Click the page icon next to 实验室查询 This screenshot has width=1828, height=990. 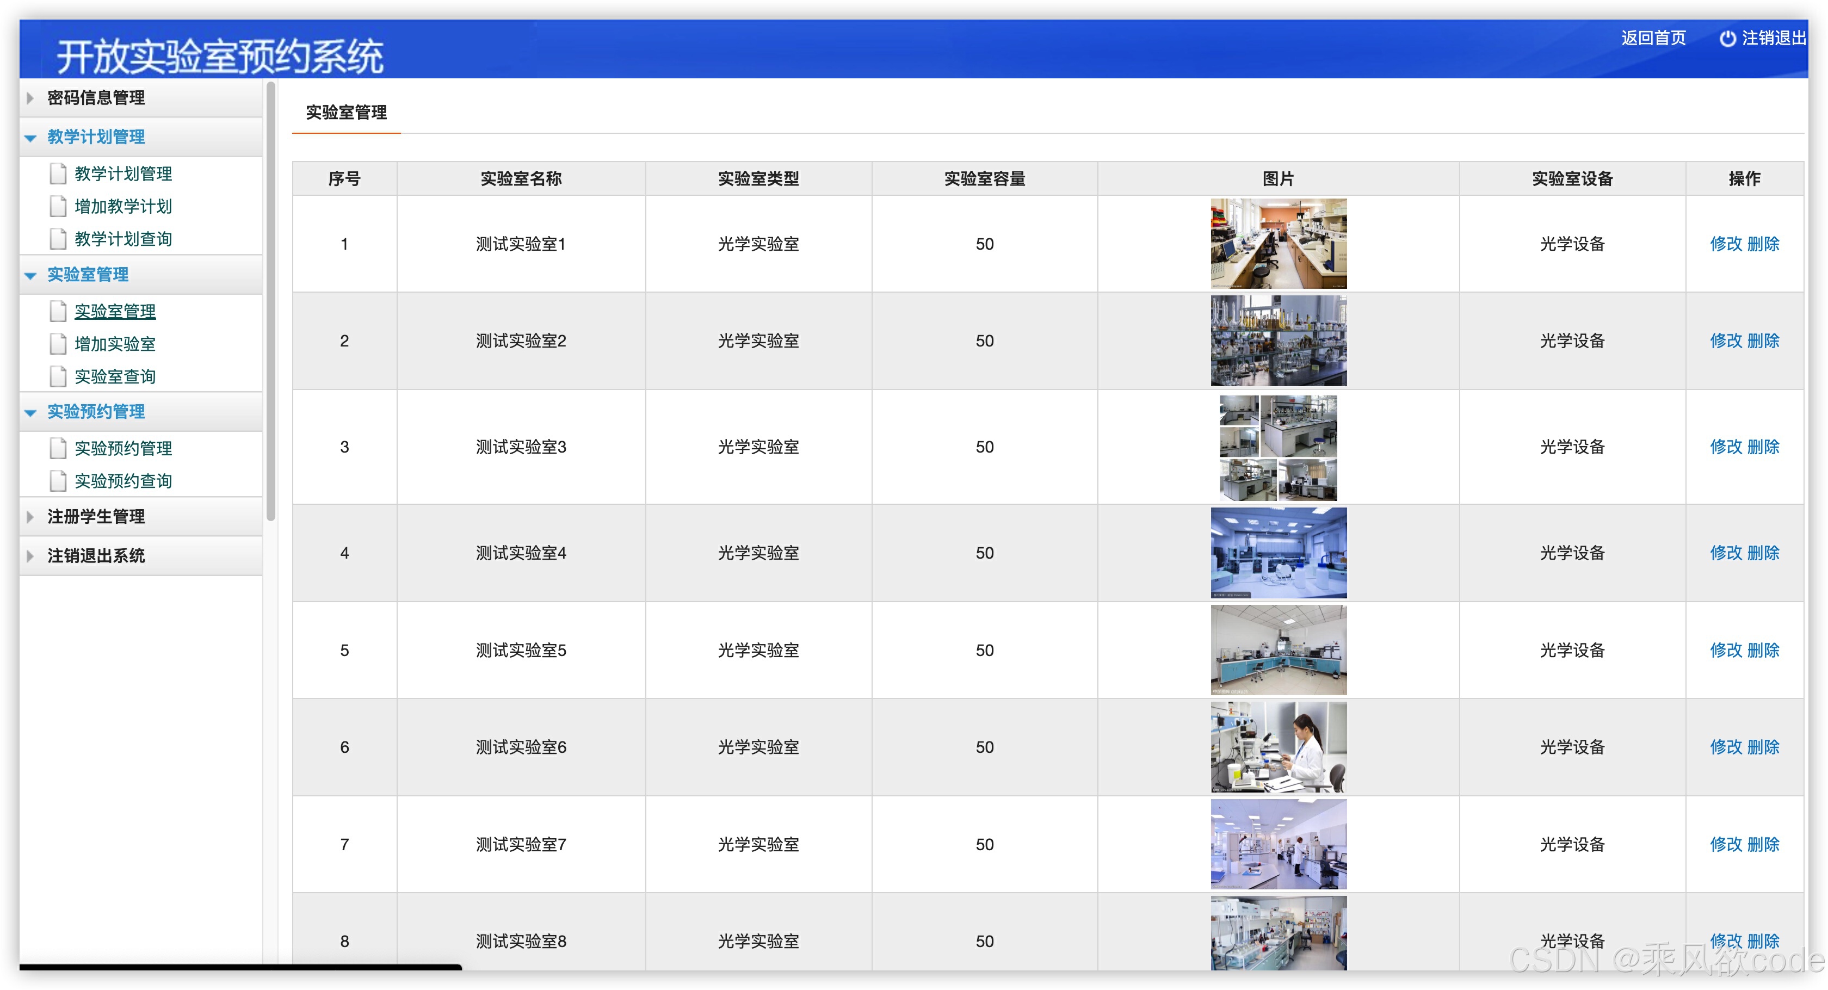point(58,377)
